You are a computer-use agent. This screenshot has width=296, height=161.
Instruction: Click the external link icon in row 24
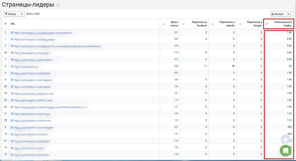click(x=12, y=53)
